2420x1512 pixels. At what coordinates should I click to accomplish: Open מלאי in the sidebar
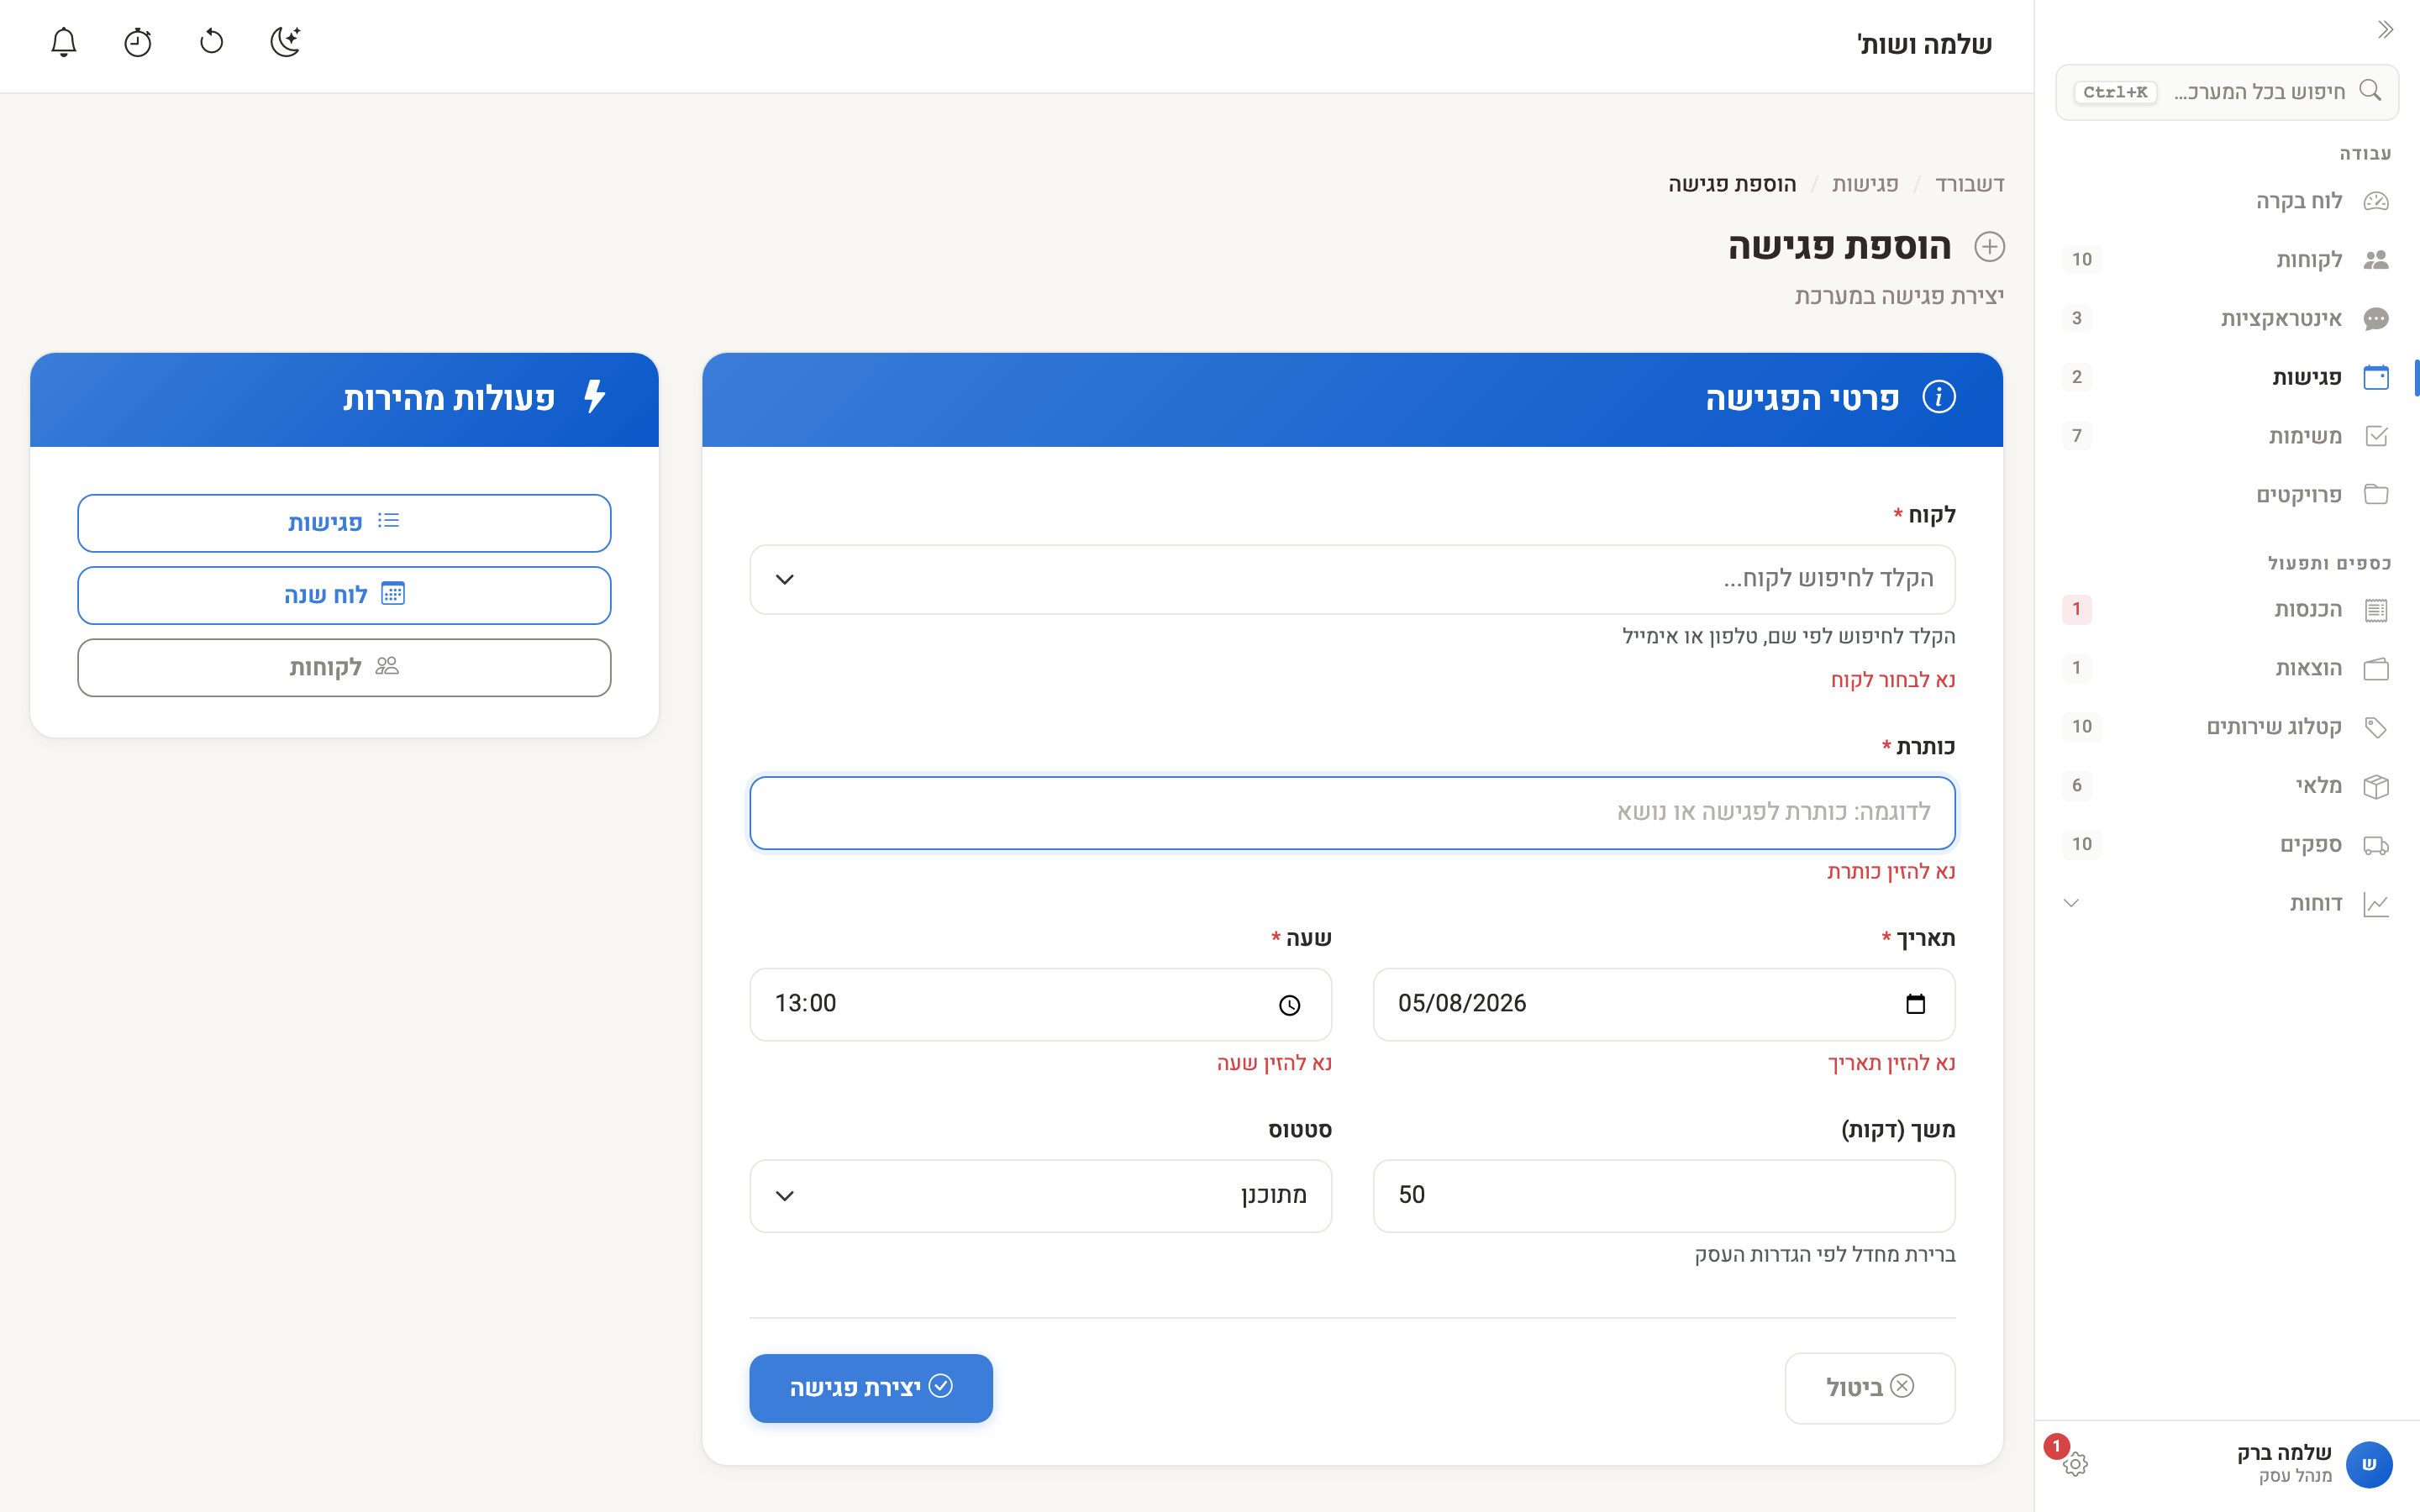pos(2227,786)
